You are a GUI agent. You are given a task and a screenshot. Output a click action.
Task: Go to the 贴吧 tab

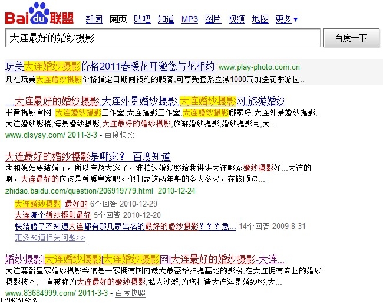142,19
